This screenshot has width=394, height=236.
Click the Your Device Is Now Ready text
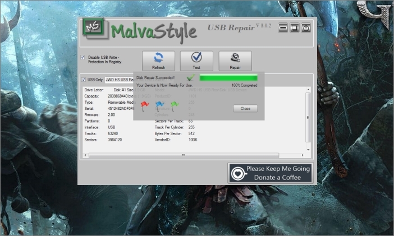pos(164,85)
